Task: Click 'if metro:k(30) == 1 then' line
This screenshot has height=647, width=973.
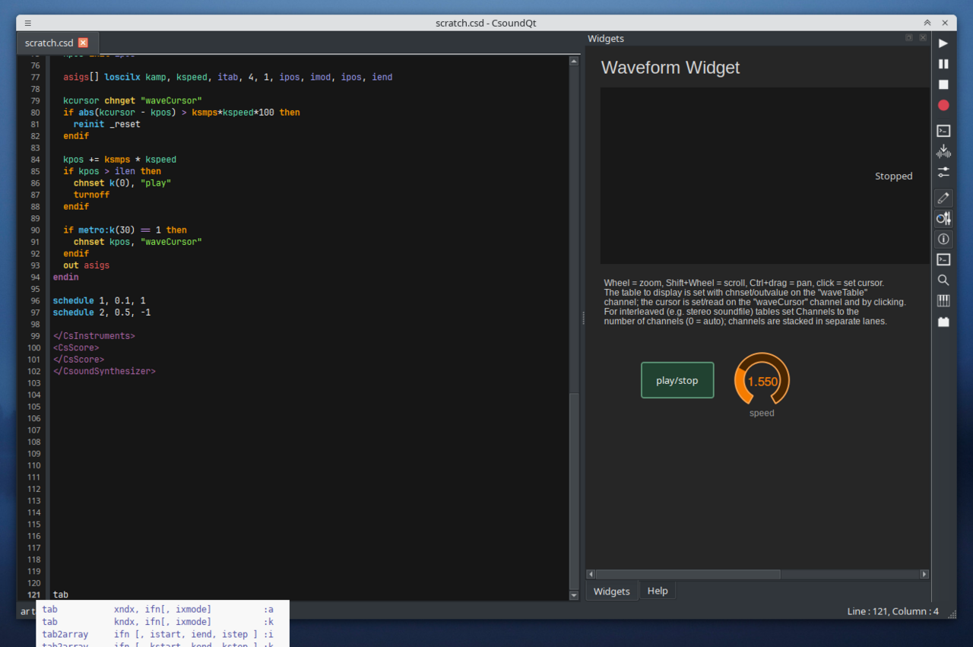Action: point(125,230)
